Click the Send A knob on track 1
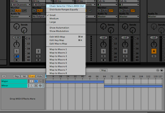165x113 pixels. pos(16,26)
